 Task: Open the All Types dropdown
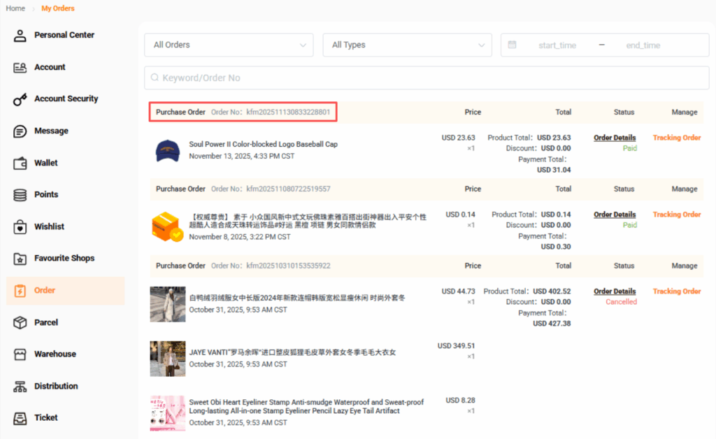pyautogui.click(x=407, y=45)
